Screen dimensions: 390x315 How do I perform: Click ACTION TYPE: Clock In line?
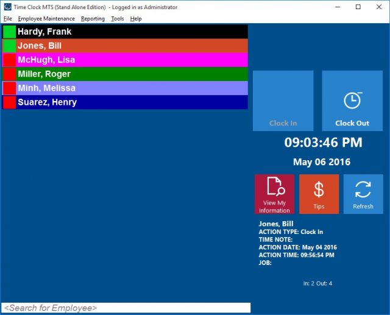pos(291,232)
